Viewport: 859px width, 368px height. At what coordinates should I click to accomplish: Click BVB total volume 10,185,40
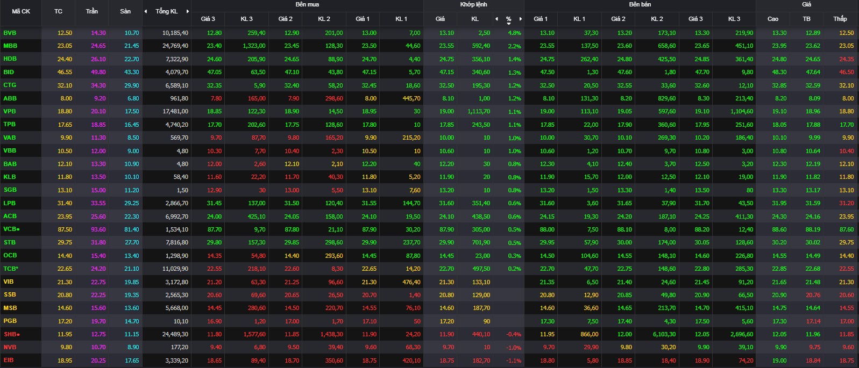pos(175,33)
